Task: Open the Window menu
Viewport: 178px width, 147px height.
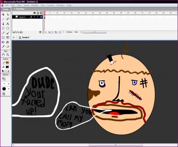Action: [61, 5]
